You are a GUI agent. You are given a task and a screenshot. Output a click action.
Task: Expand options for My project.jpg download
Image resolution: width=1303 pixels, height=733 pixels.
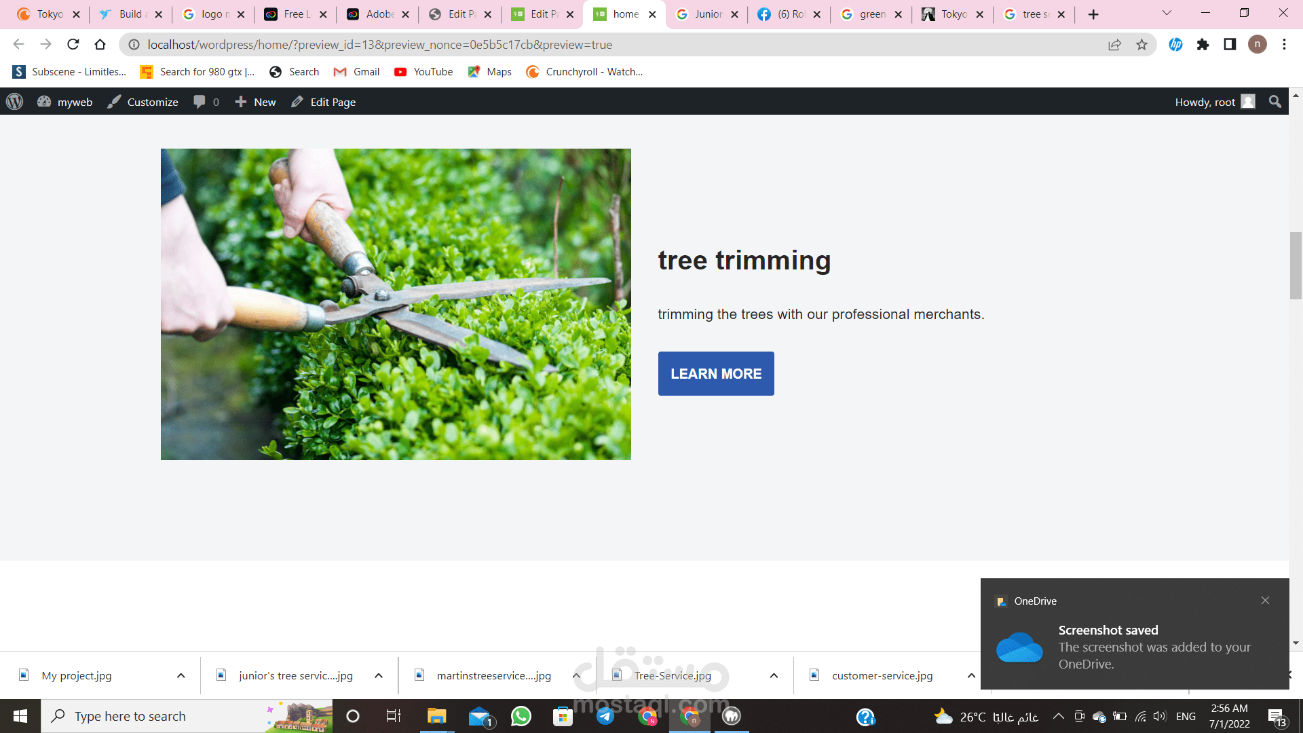(181, 676)
